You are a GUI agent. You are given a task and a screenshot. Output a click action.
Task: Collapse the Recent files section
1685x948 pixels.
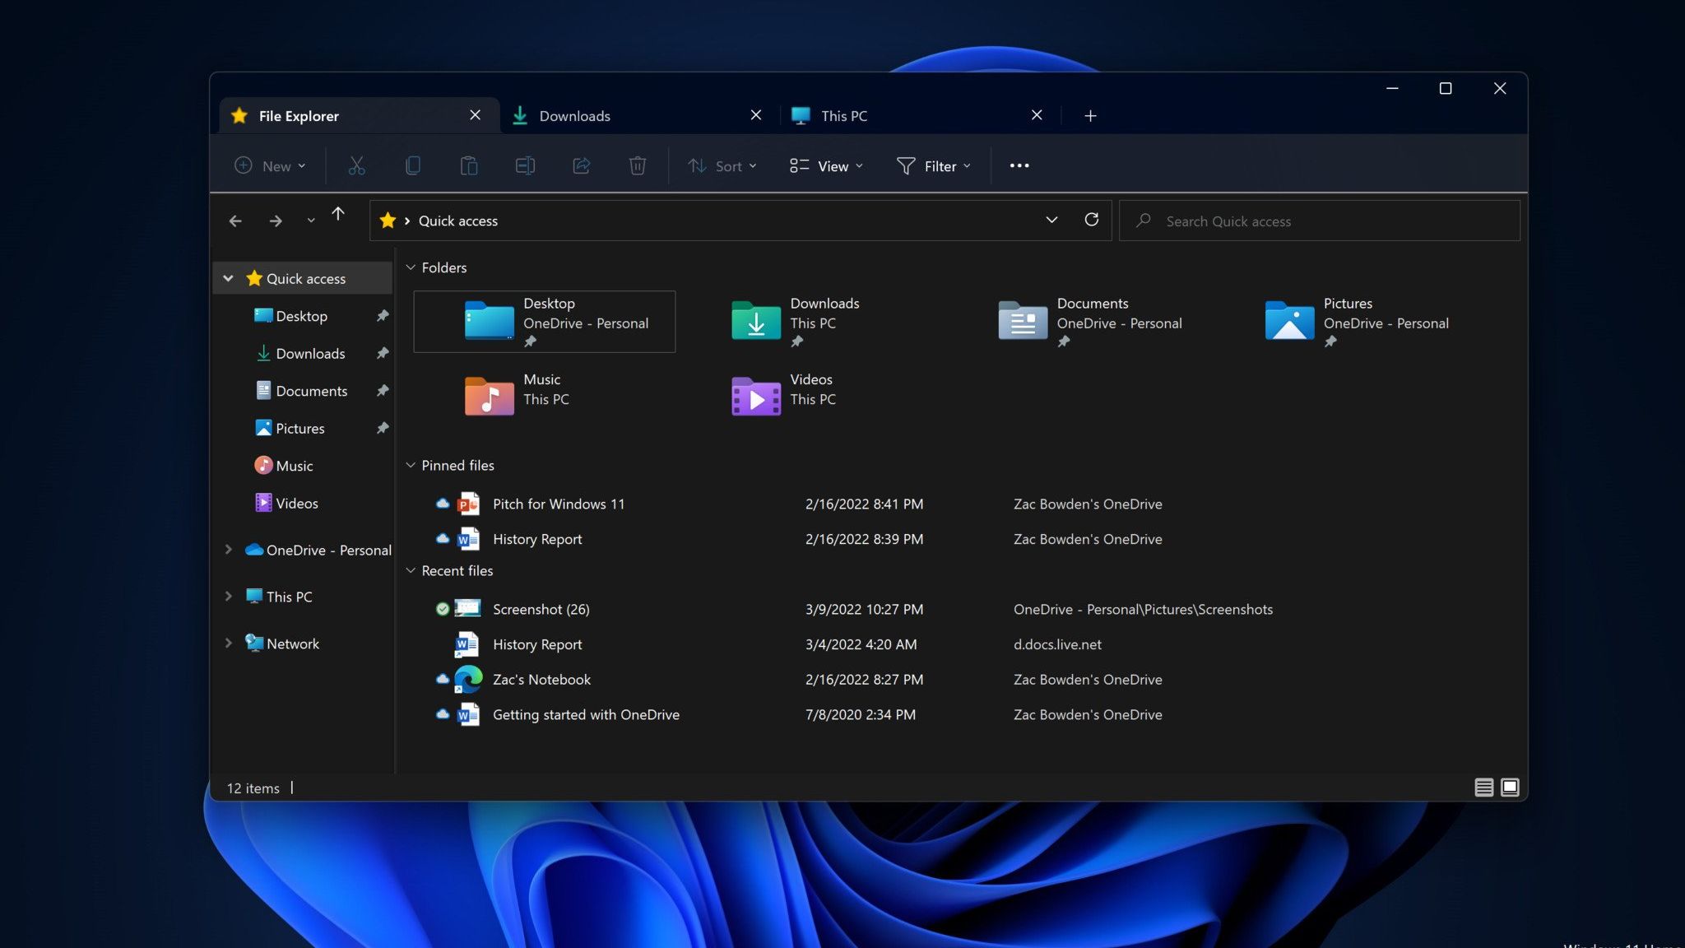coord(411,570)
